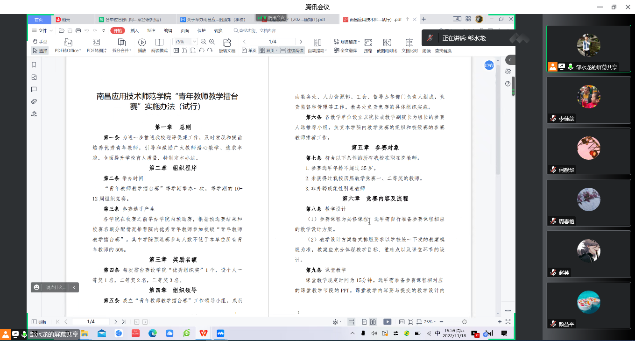This screenshot has height=341, width=635.
Task: Click the zoom slider in status bar
Action: click(464, 322)
